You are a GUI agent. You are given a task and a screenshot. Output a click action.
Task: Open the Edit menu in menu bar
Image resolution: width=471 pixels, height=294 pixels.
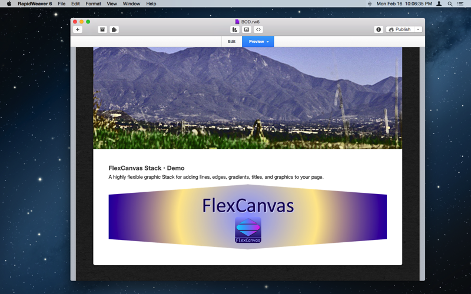(x=75, y=4)
